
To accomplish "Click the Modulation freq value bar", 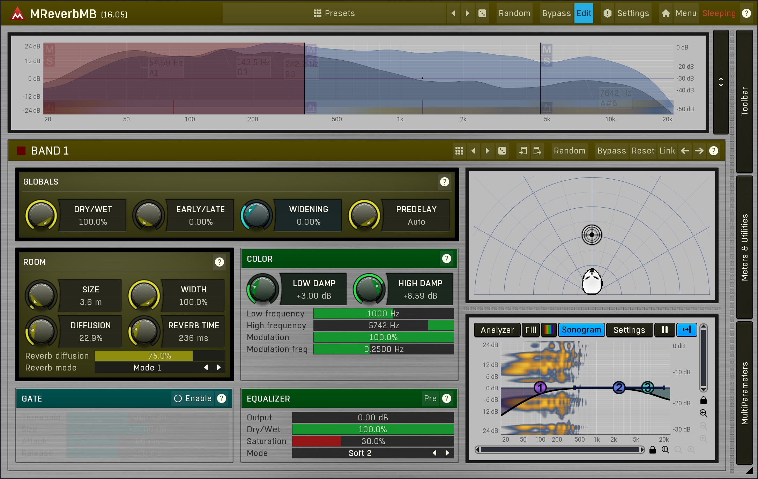I will pos(384,349).
